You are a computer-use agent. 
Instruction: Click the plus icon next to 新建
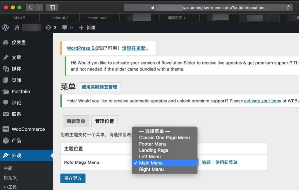(x=81, y=28)
